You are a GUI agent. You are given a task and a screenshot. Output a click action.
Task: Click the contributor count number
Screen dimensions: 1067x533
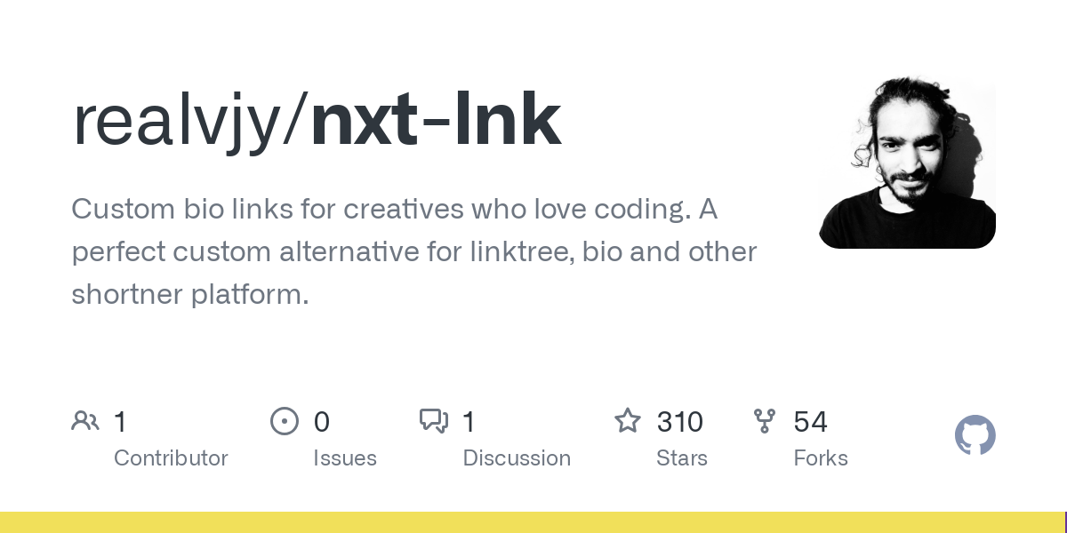click(x=121, y=422)
